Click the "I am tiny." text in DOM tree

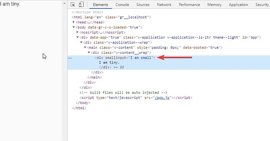pyautogui.click(x=109, y=63)
